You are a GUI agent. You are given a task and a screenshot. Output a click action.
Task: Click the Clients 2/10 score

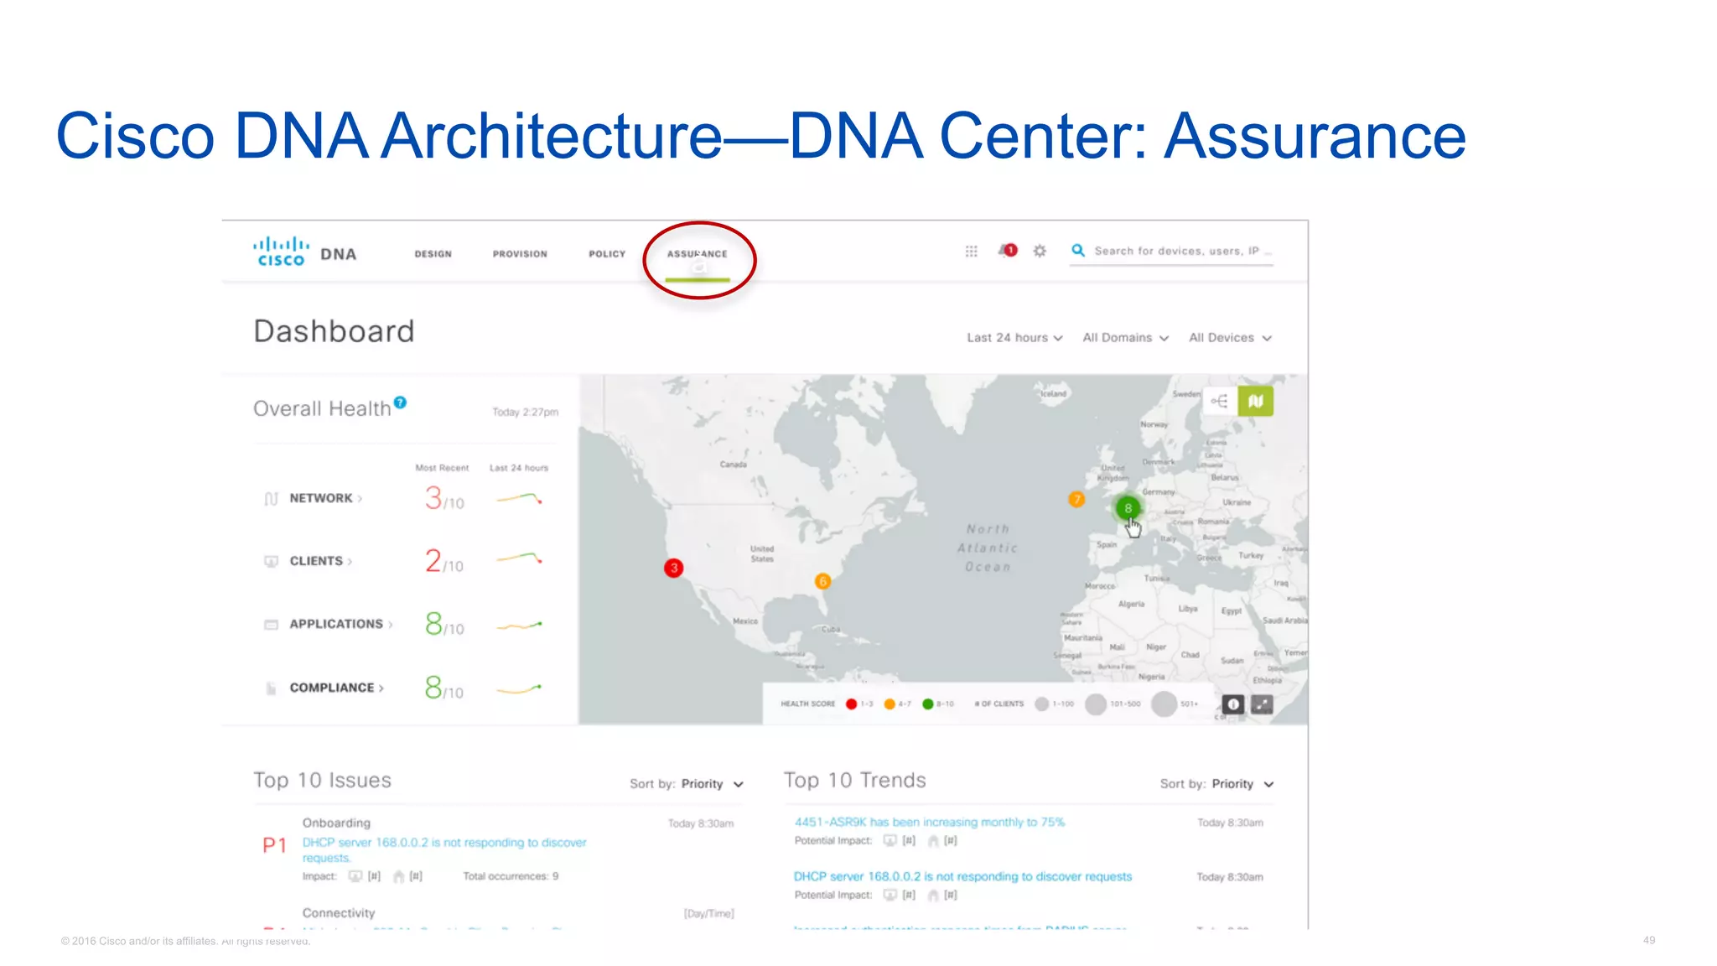(444, 561)
